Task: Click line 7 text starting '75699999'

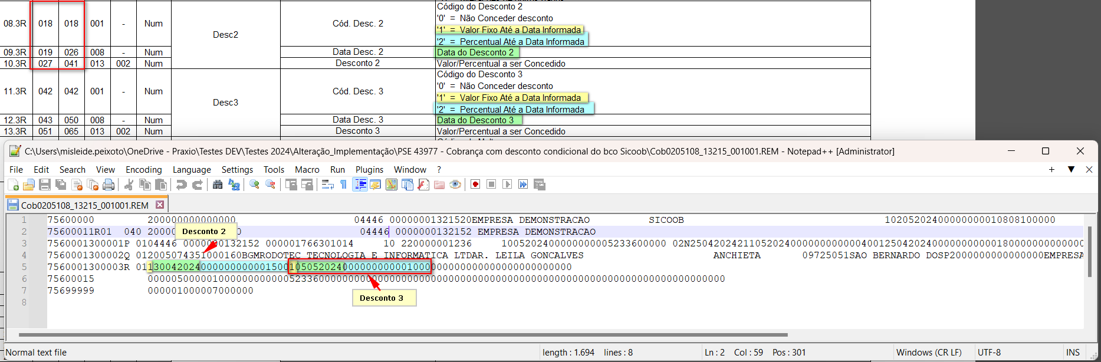Action: 150,291
